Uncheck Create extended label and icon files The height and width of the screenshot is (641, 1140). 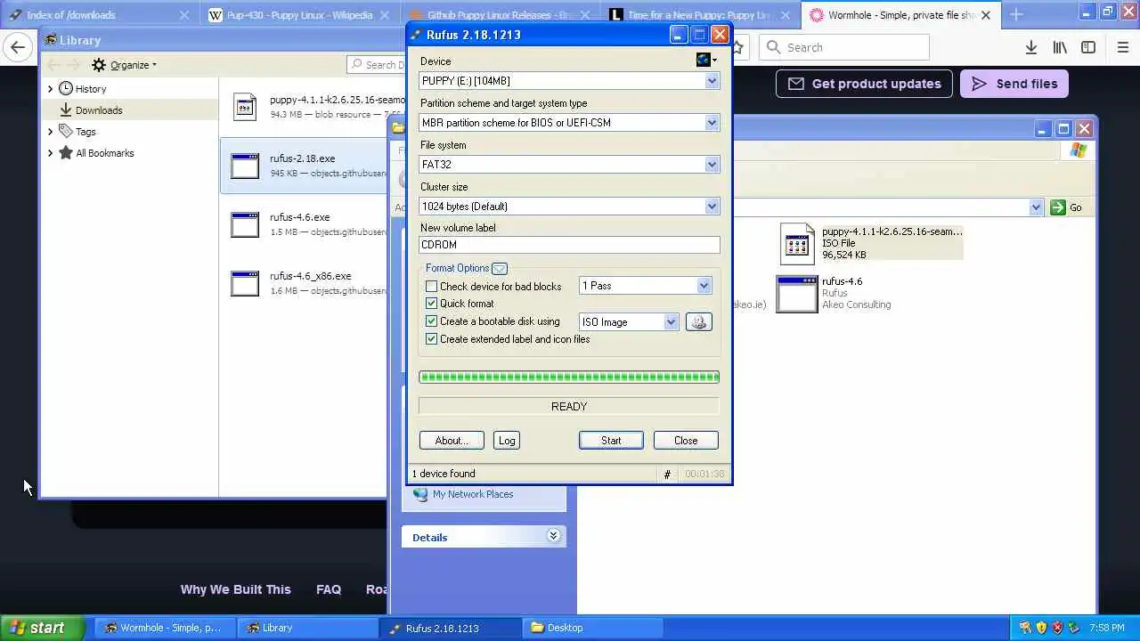tap(432, 339)
